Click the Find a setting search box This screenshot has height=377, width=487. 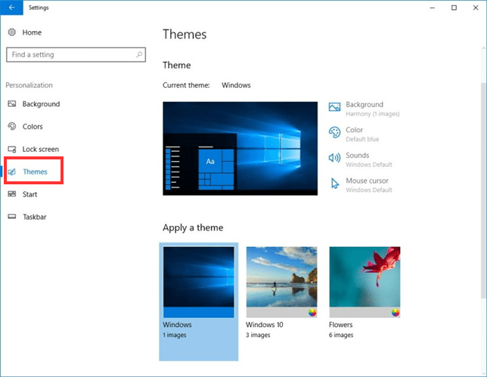tap(76, 54)
